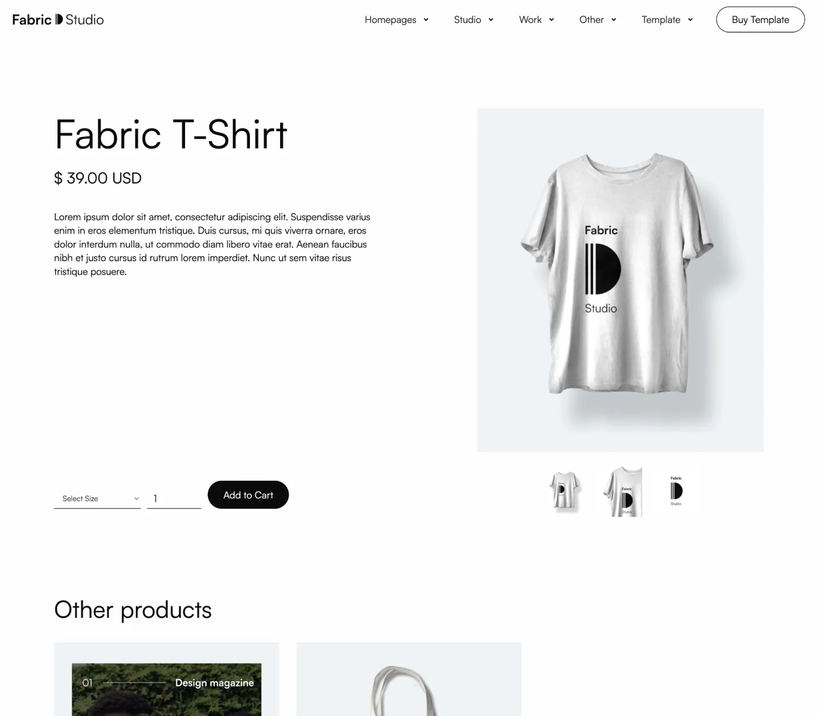Click the Buy Template button
Image resolution: width=818 pixels, height=716 pixels.
point(760,19)
